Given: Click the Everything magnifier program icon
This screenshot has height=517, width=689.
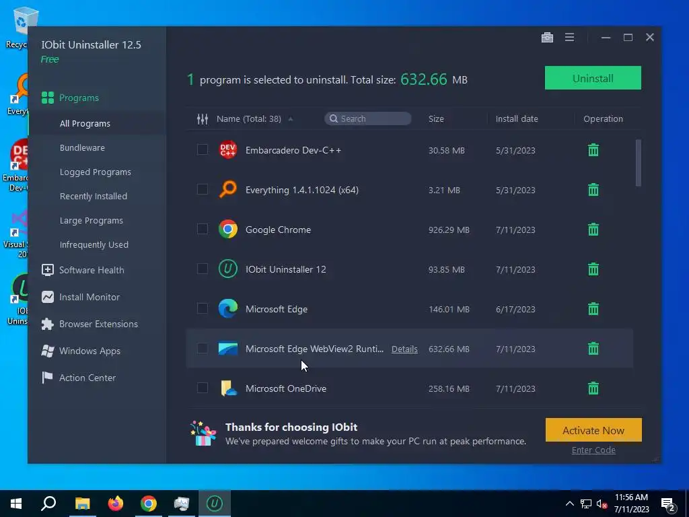Looking at the screenshot, I should (227, 189).
